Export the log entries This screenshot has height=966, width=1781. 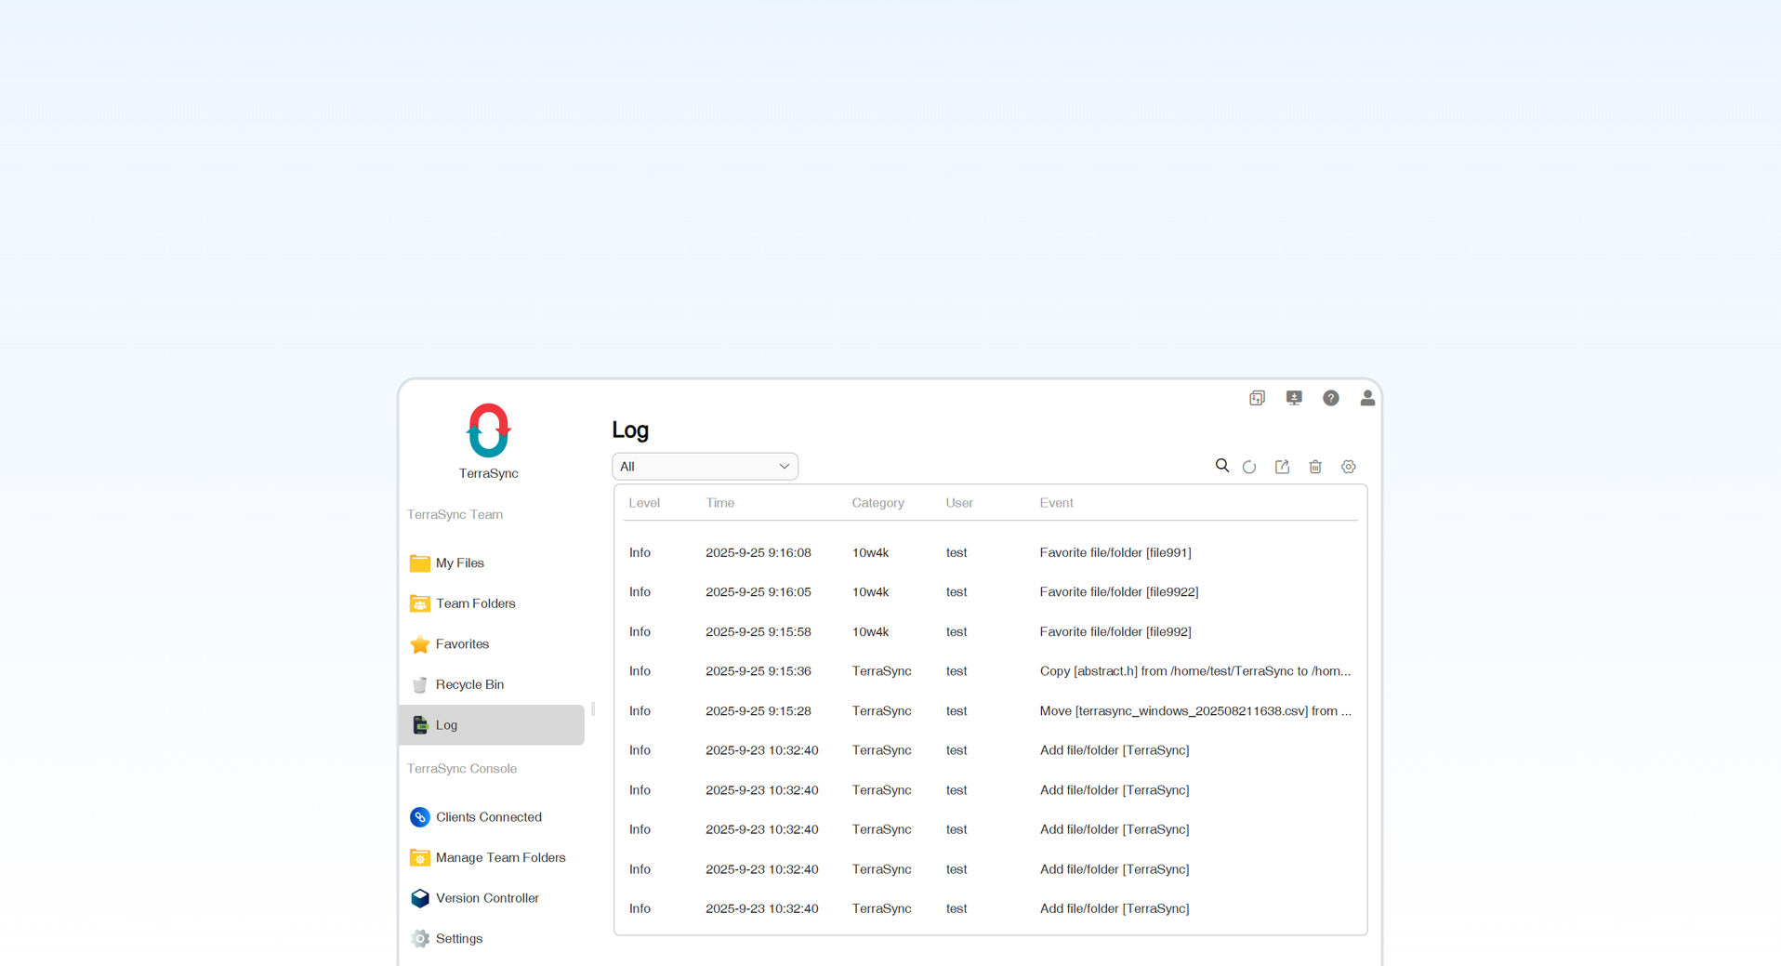click(x=1282, y=467)
